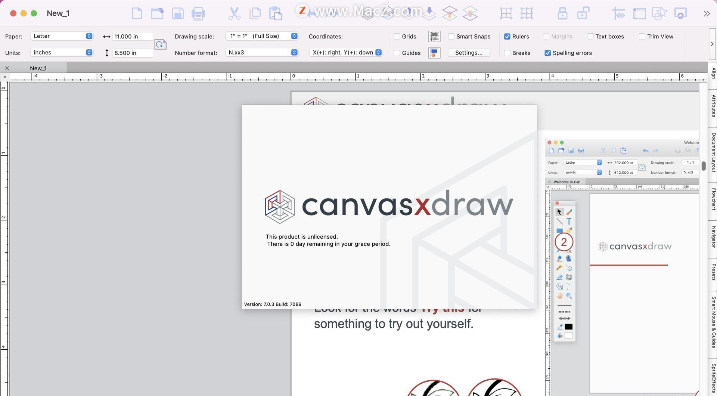Screen dimensions: 717x396
Task: Enable the Breaks checkbox
Action: [x=507, y=53]
